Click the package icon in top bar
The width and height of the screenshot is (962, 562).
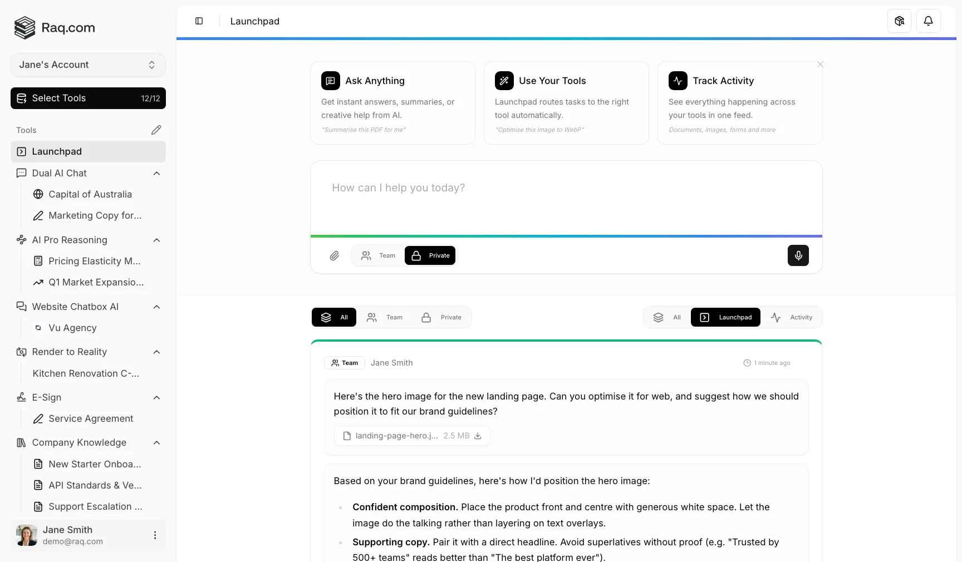[899, 21]
